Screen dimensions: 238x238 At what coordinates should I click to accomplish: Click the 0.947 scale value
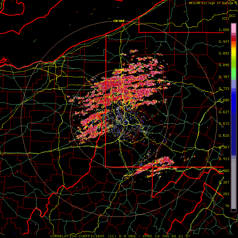224,42
